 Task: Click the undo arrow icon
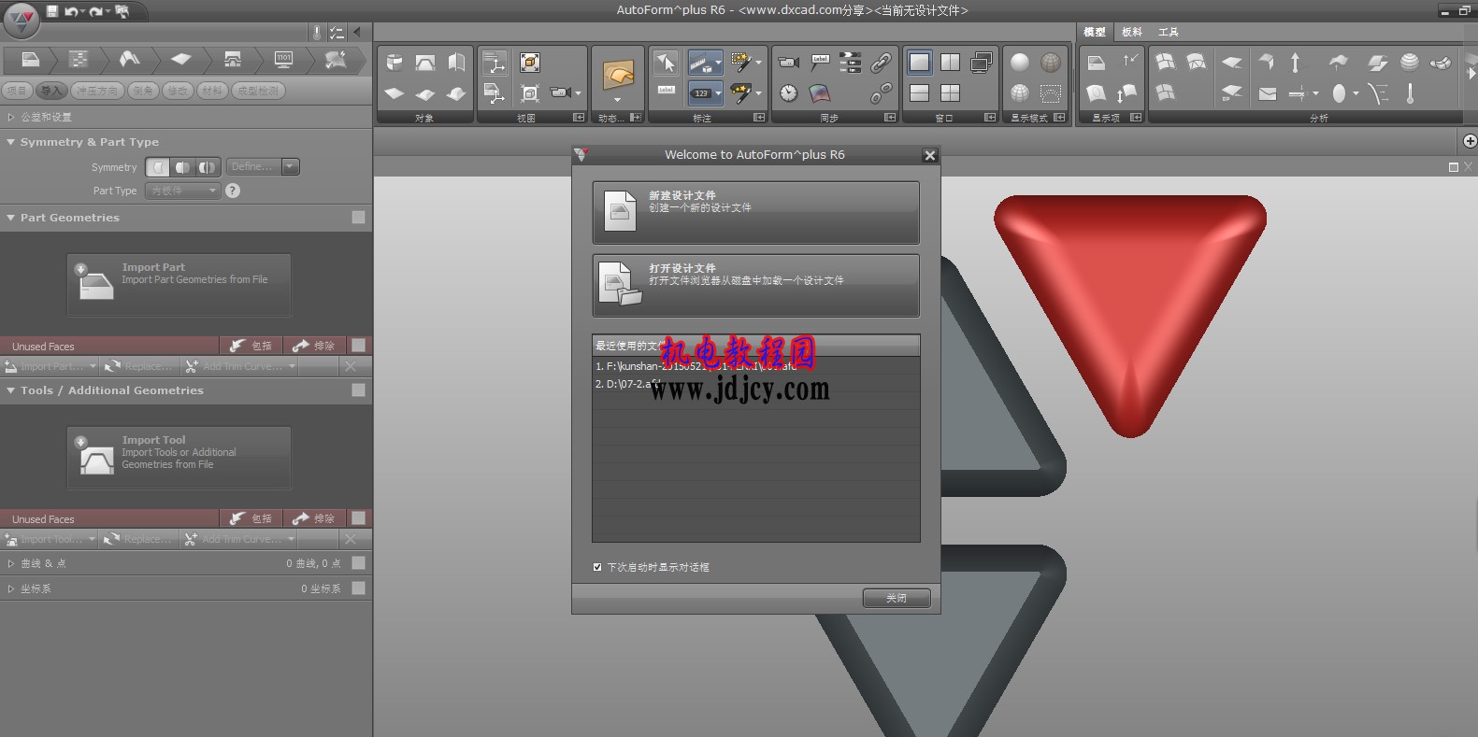[71, 11]
